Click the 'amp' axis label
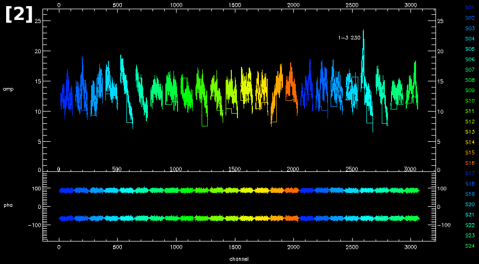 8,89
